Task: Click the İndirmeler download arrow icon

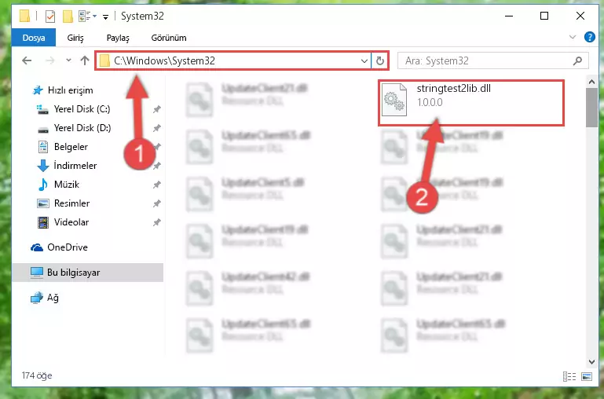Action: pyautogui.click(x=42, y=166)
